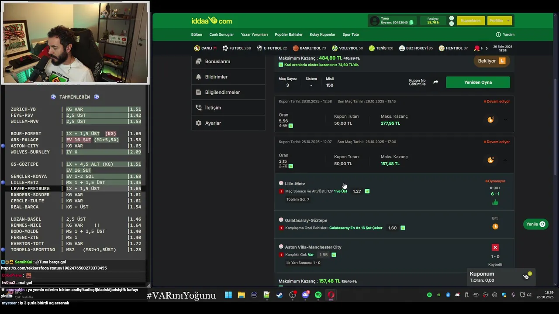Screen dimensions: 559x314
Task: Click the Lille-Metz match name
Action: pos(295,184)
